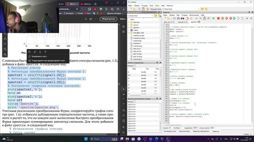Expand the Videos folder in file browser
Screen dimensions: 254x142
point(129,30)
